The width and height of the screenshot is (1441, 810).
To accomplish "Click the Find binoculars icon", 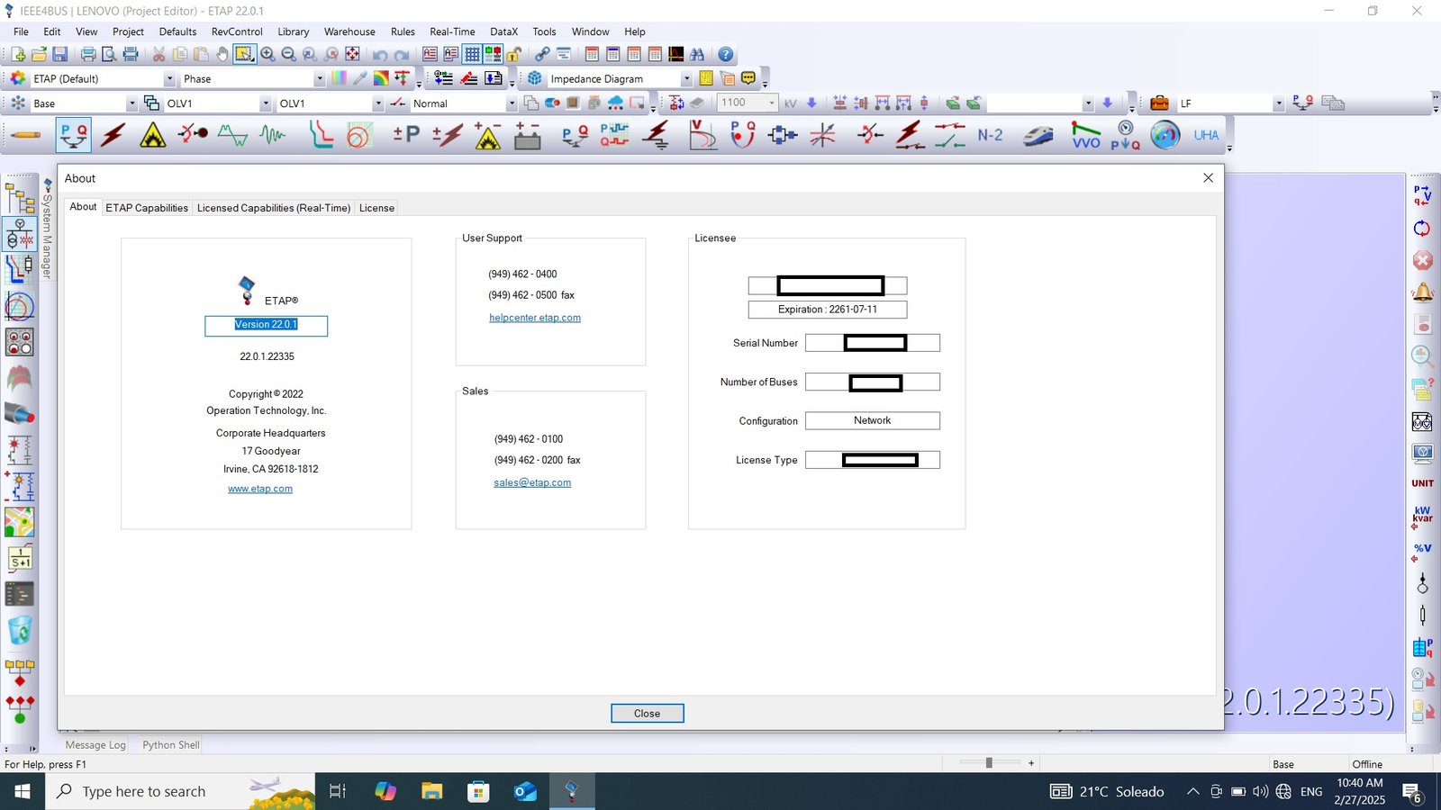I will click(x=697, y=55).
